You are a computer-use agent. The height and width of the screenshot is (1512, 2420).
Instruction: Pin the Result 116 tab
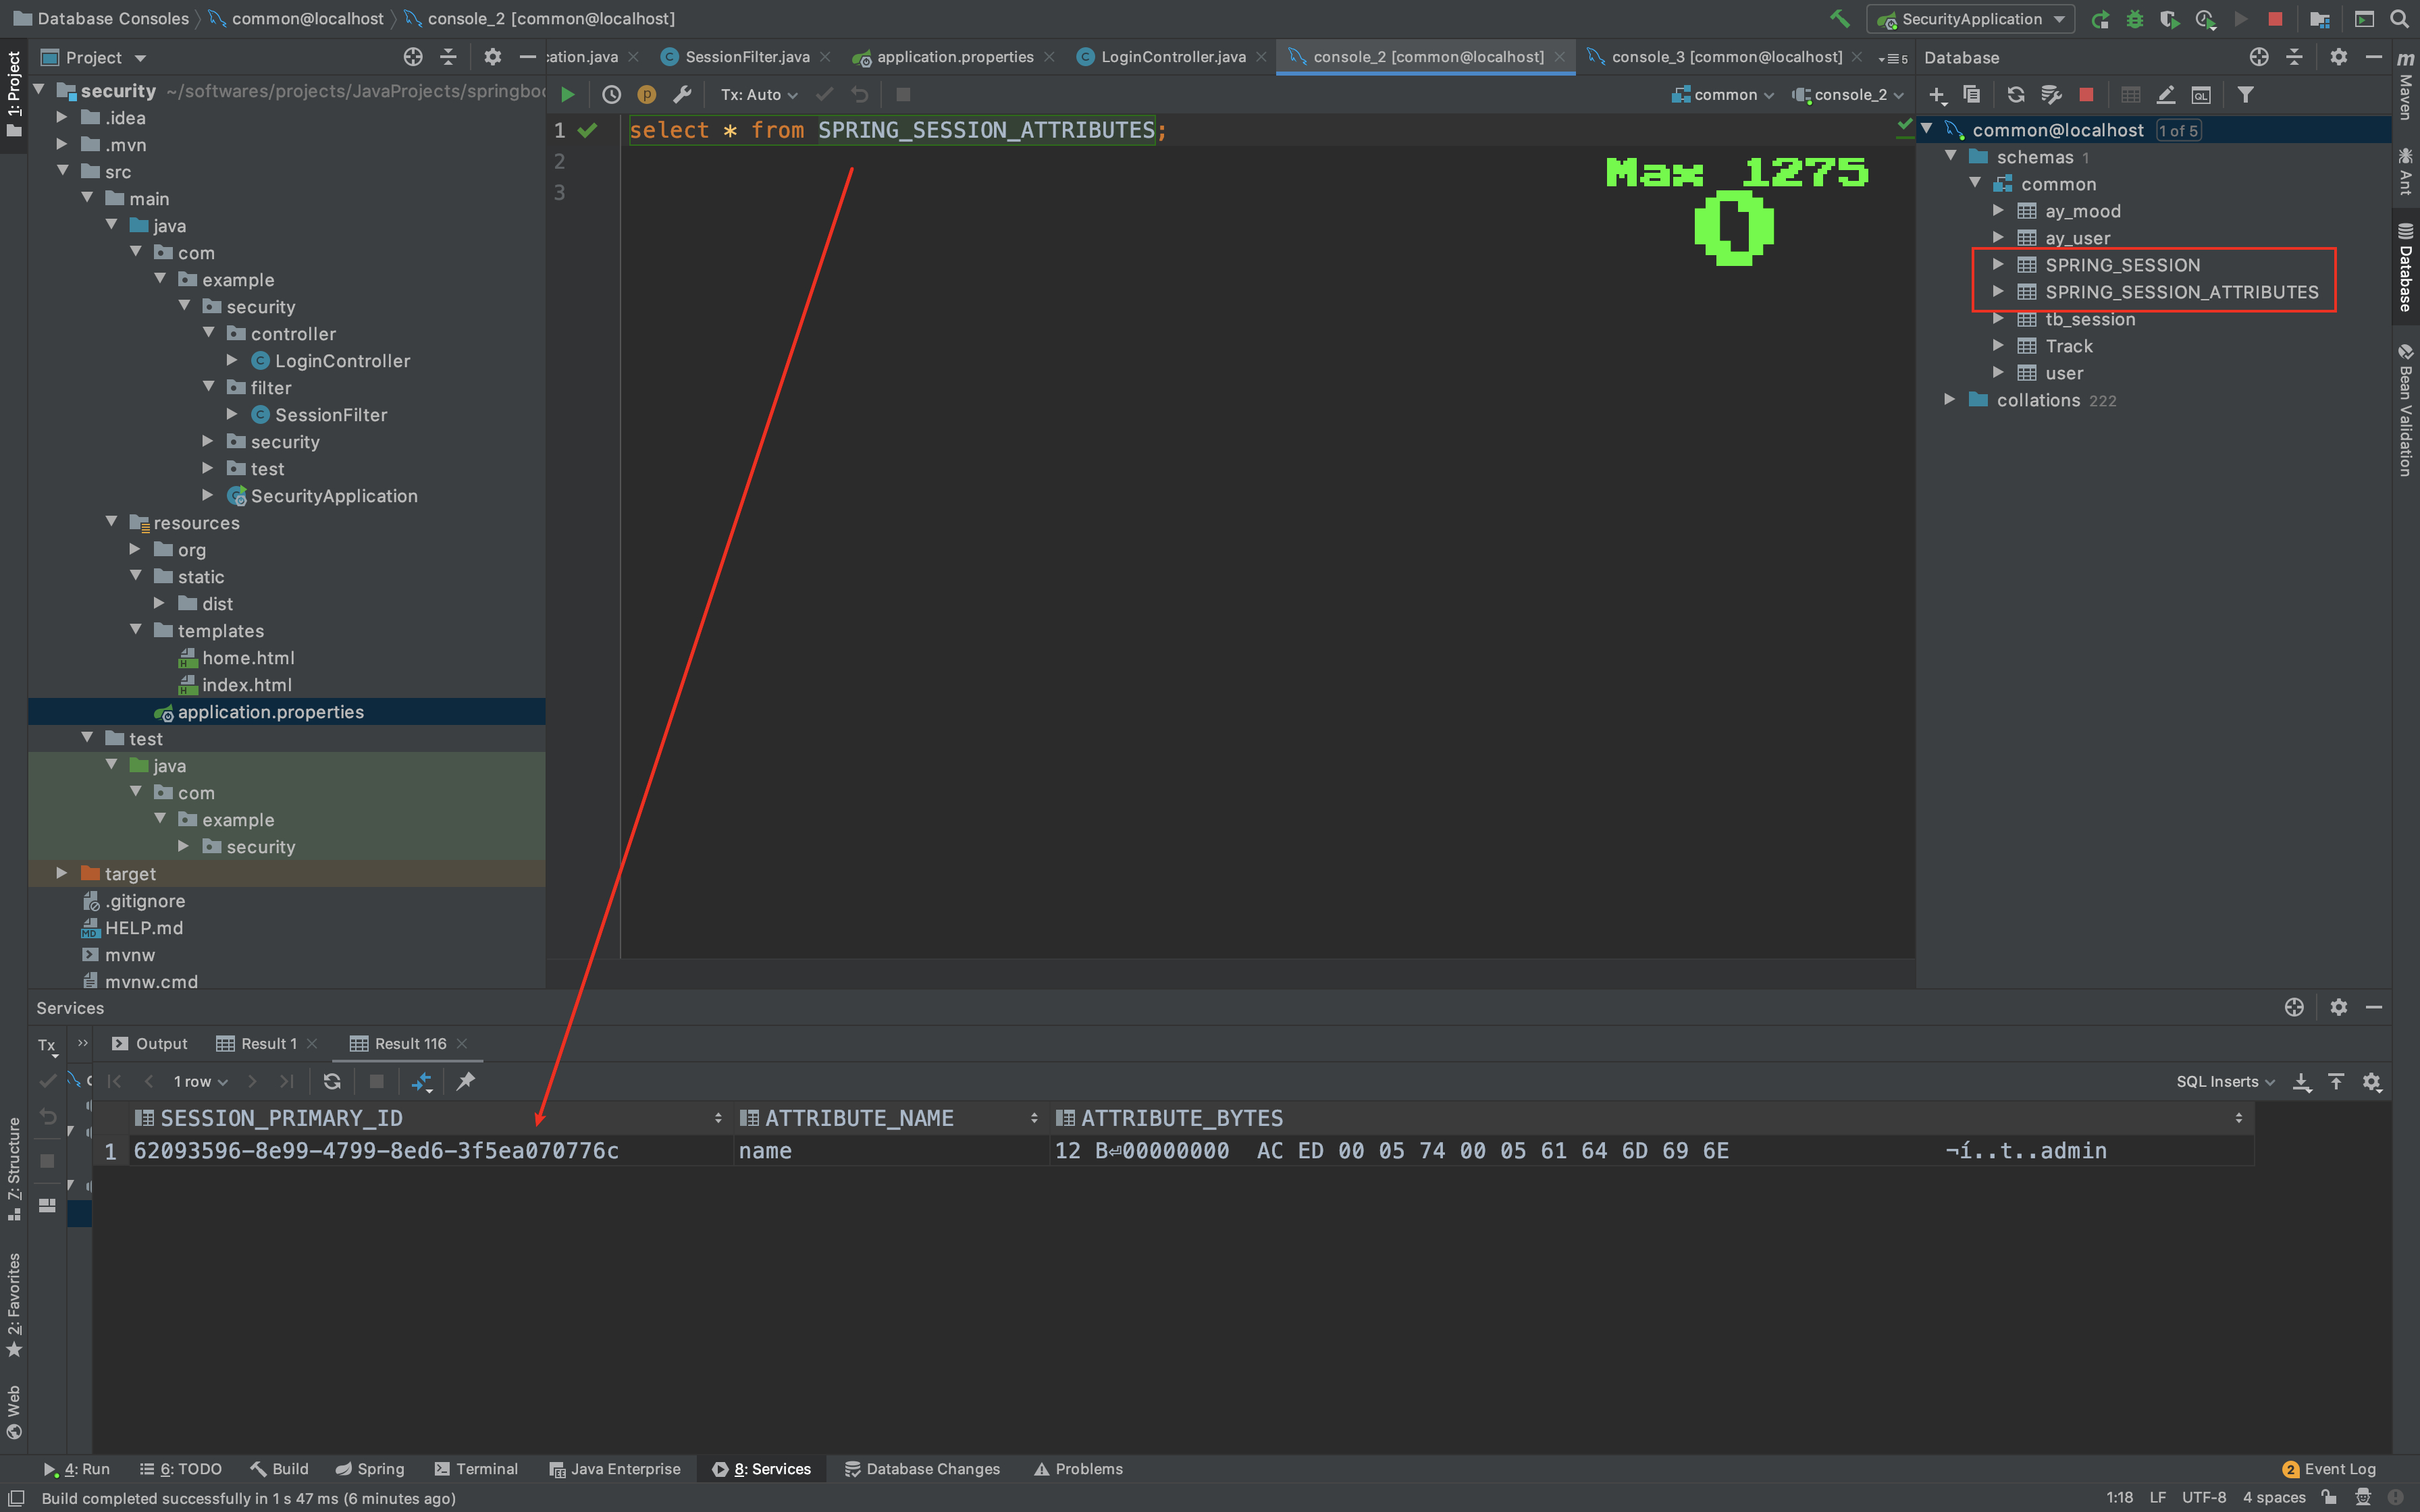(465, 1081)
